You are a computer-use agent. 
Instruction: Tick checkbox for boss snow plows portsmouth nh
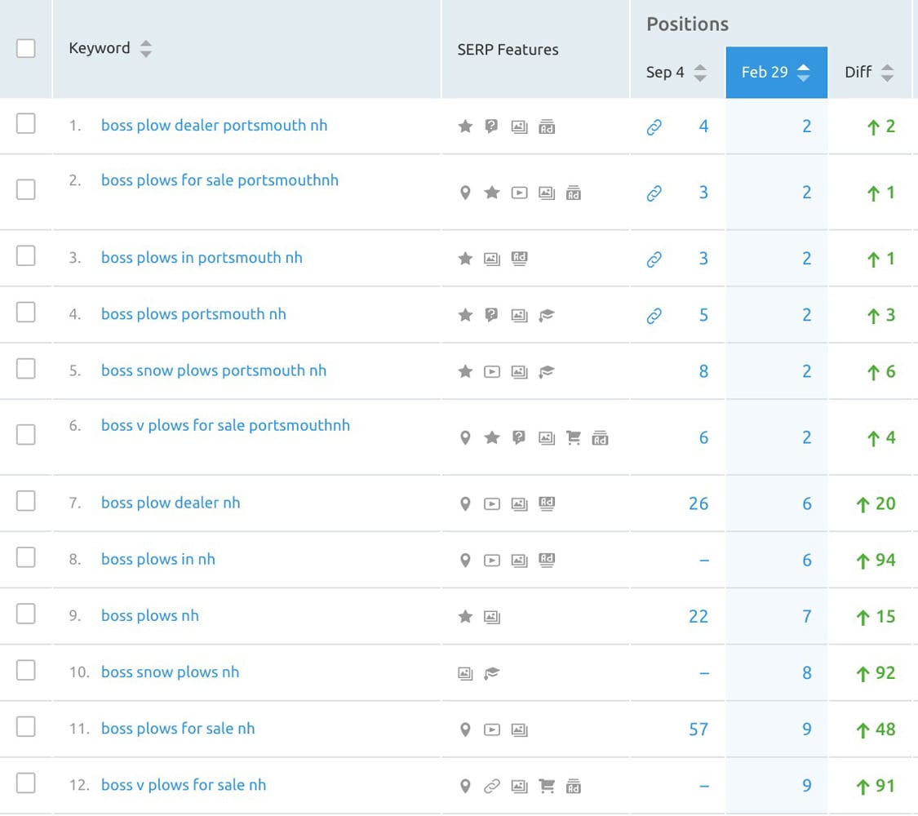pos(26,369)
